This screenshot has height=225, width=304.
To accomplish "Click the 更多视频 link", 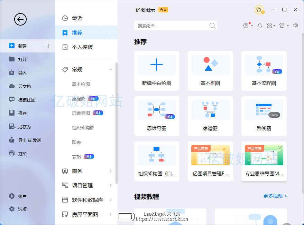I will [x=275, y=196].
